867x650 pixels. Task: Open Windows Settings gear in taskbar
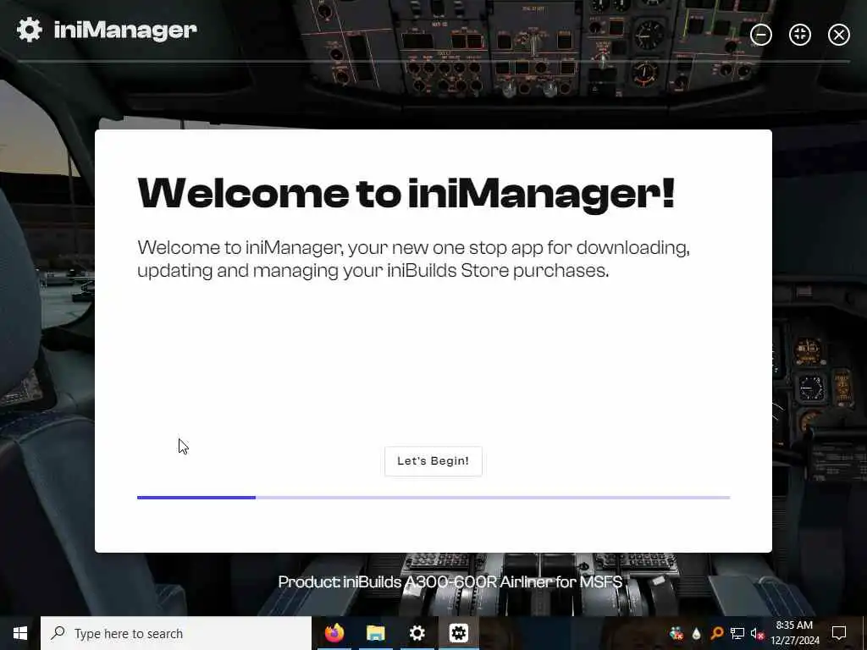click(417, 633)
